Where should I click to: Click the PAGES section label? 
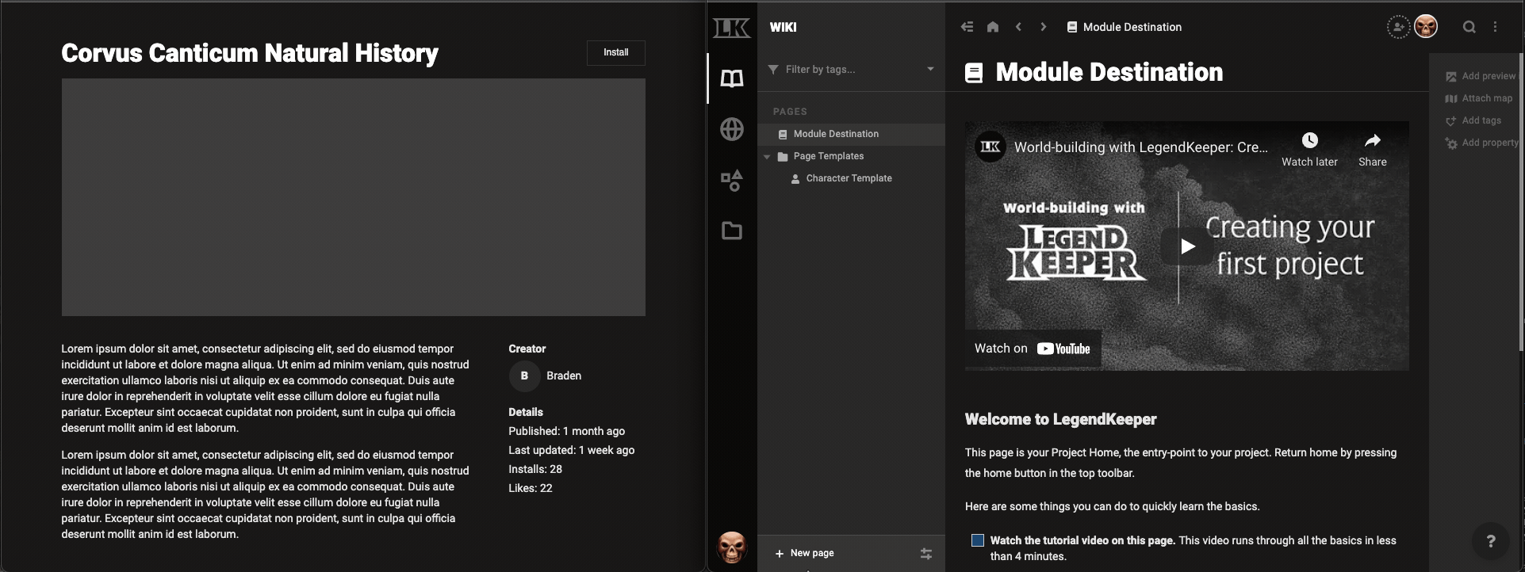pos(790,112)
